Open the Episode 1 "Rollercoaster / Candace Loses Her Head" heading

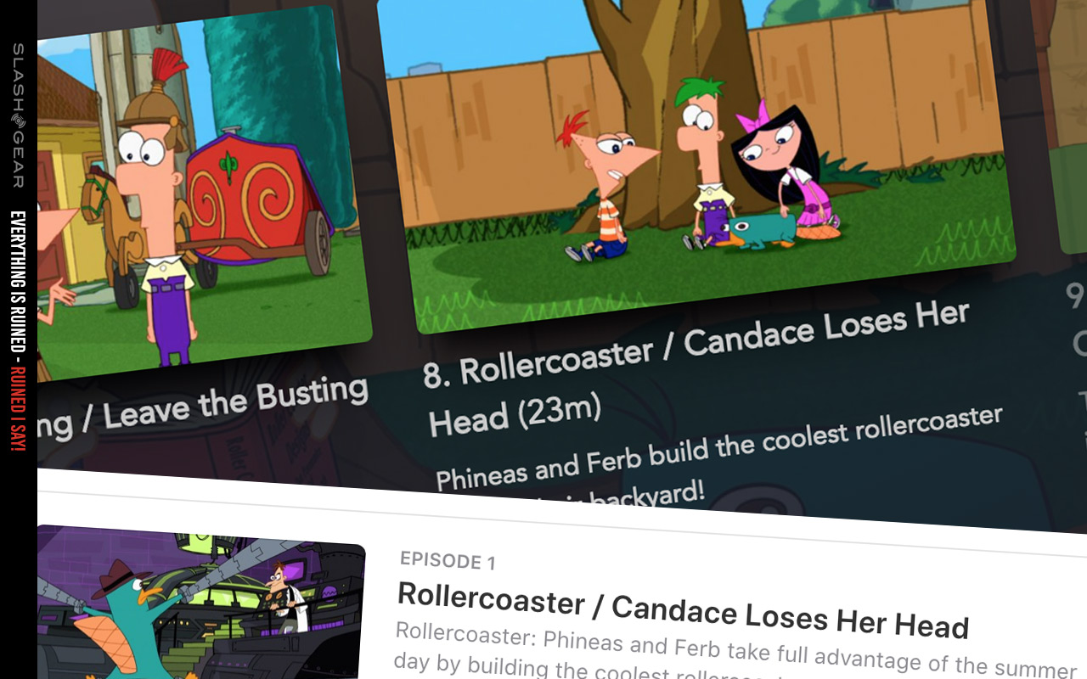[x=683, y=611]
